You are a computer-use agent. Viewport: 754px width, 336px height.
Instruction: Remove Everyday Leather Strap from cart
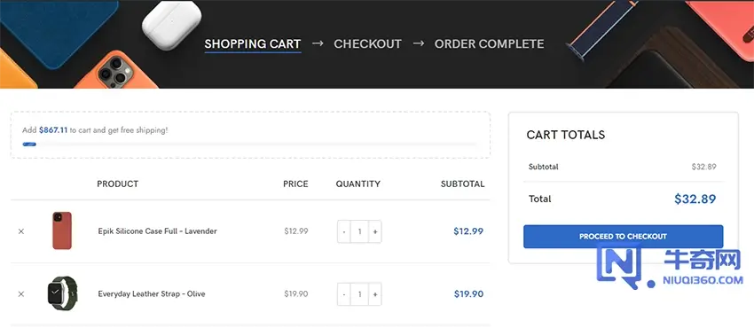click(21, 293)
